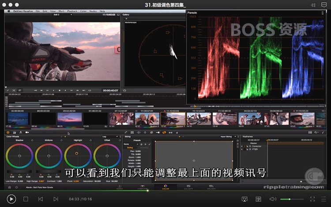This screenshot has height=207, width=331.
Task: Open the Edit 2 timeline dropdown
Action: pos(63,15)
